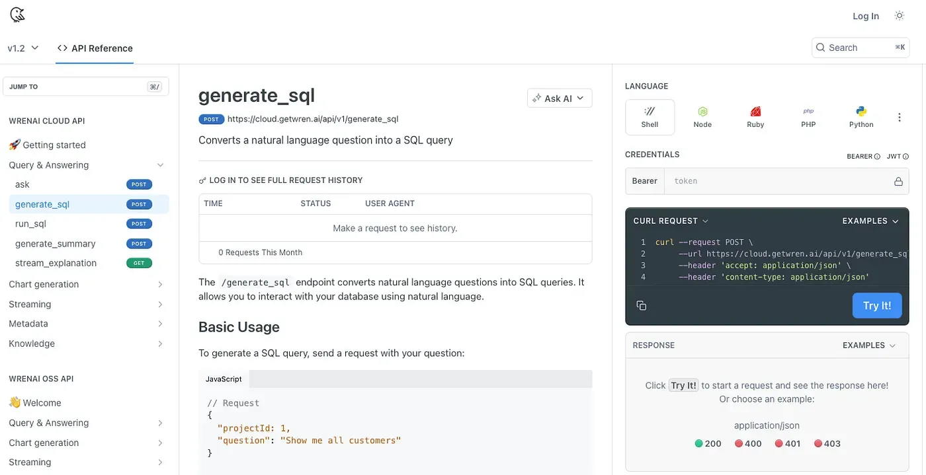Click the Bearer token input field
This screenshot has height=475, width=926.
(x=777, y=181)
